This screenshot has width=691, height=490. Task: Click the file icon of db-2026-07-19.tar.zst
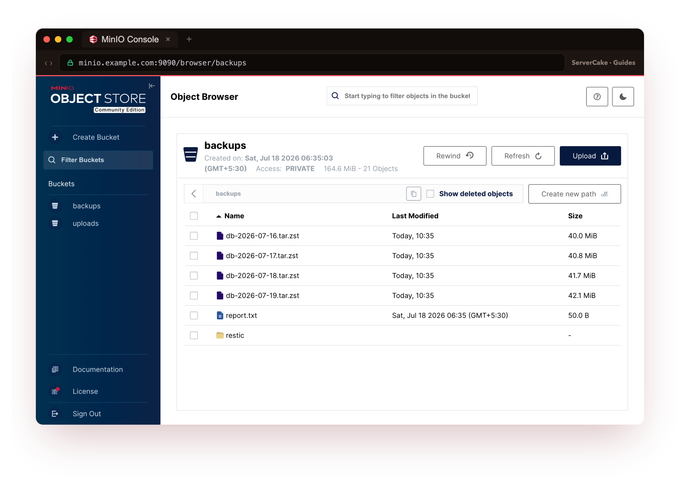click(220, 296)
